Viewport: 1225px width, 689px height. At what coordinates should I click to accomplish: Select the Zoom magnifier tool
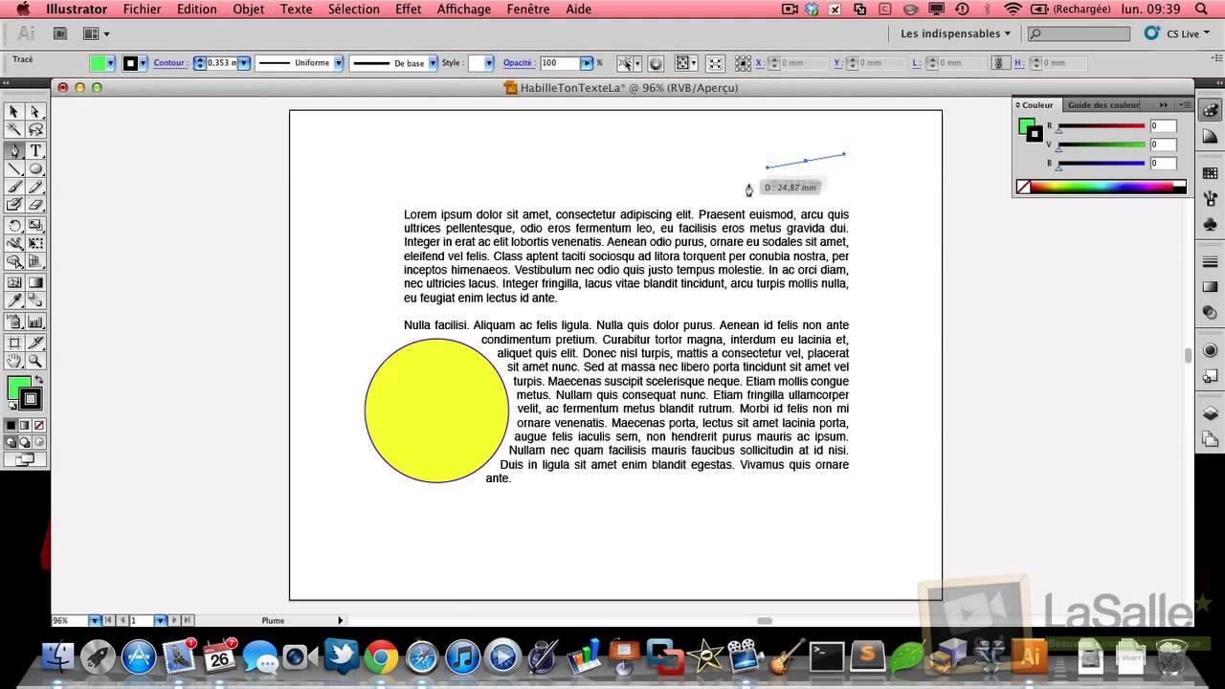click(35, 361)
